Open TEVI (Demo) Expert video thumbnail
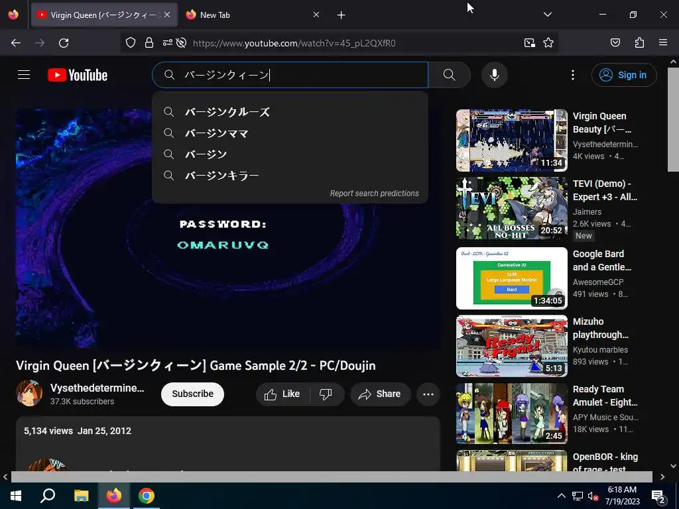The width and height of the screenshot is (679, 509). point(511,207)
